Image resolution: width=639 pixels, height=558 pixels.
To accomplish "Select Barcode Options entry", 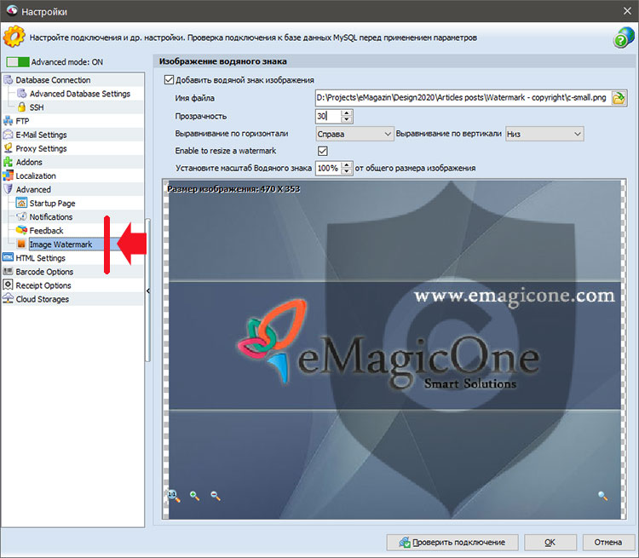I will click(x=44, y=272).
